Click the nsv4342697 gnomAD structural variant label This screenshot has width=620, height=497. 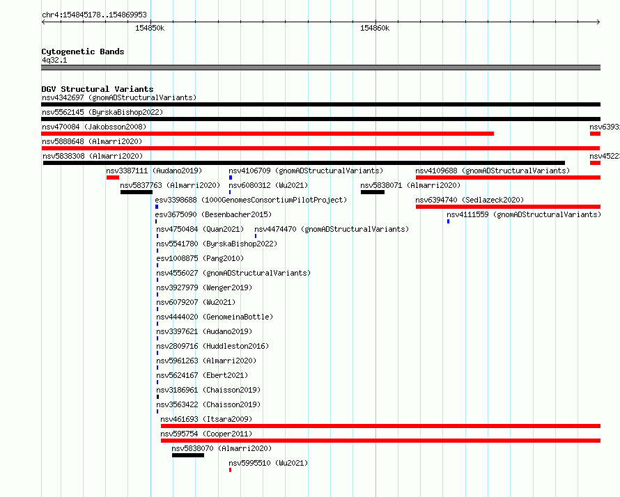119,97
